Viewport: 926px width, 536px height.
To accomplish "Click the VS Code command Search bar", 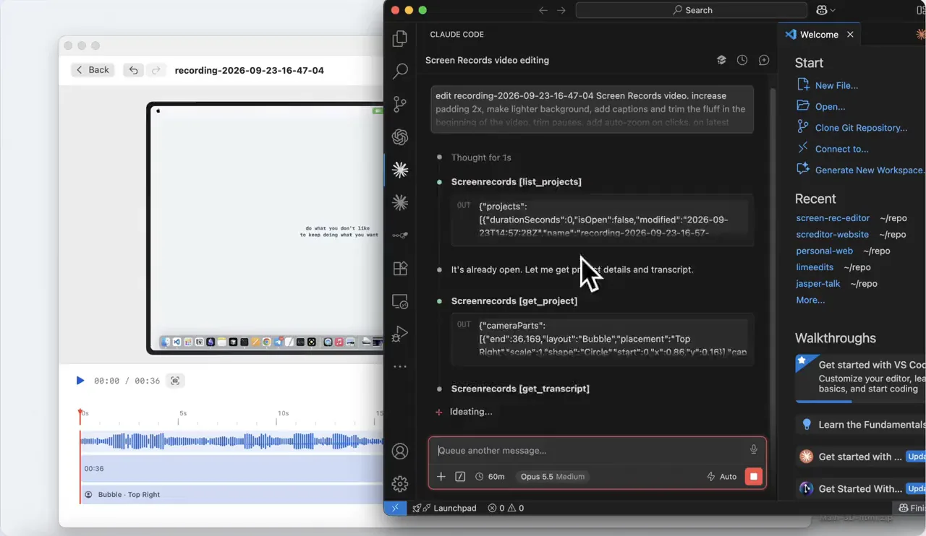I will click(691, 10).
